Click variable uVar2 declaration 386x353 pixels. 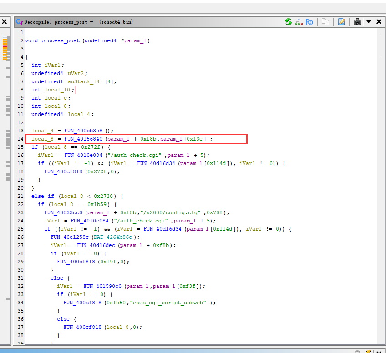click(x=76, y=73)
